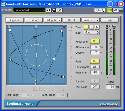
Task: Click the yellow focal point circle
Action: coord(36,55)
